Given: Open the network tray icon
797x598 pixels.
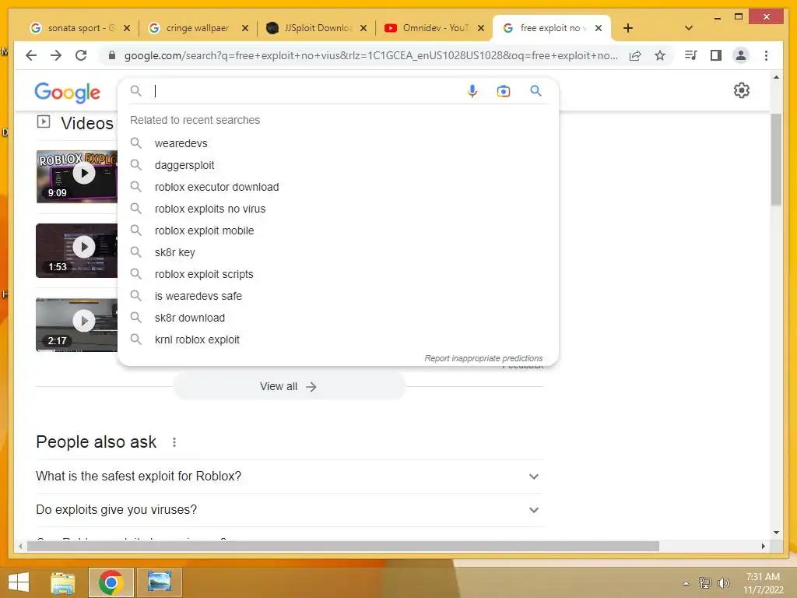Looking at the screenshot, I should pos(705,583).
